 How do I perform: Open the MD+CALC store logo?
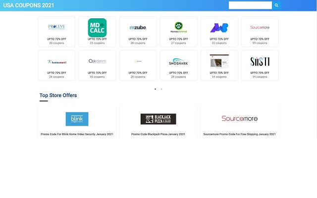[97, 28]
